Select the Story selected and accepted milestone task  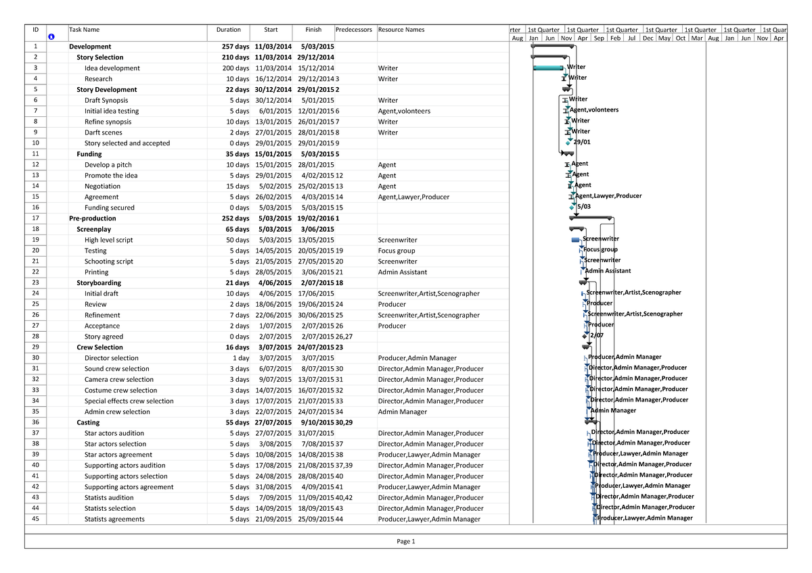[x=127, y=143]
